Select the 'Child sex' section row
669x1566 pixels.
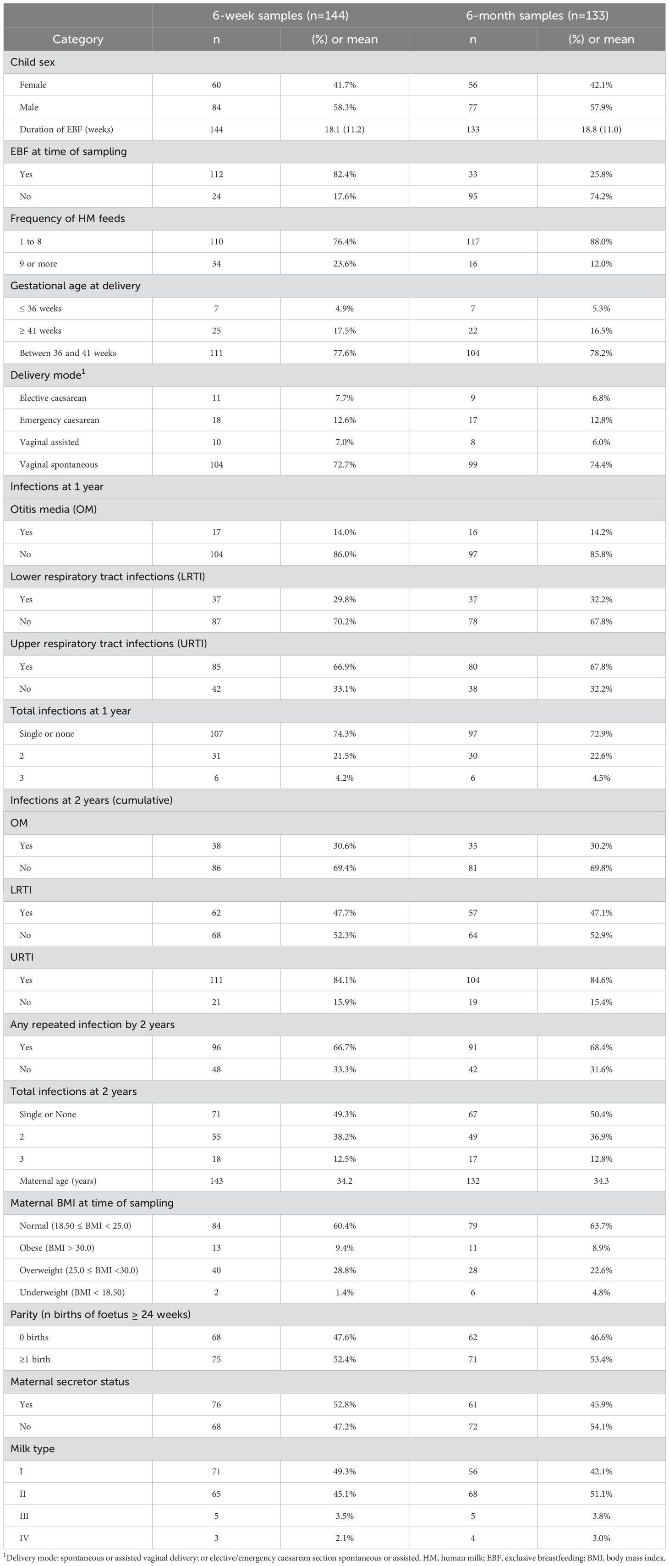click(33, 62)
